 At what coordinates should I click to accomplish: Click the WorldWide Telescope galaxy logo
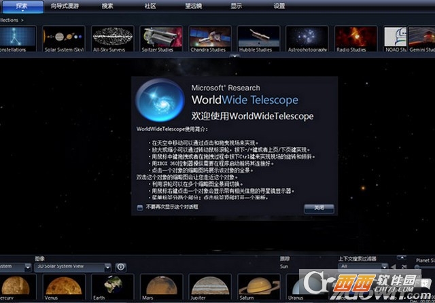pos(160,100)
